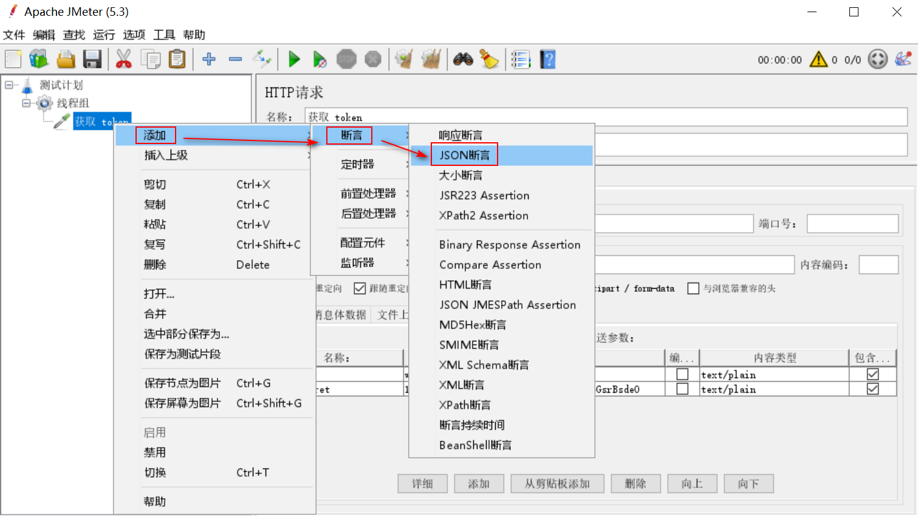Select 禁用 in the context menu
This screenshot has width=918, height=516.
pyautogui.click(x=214, y=452)
